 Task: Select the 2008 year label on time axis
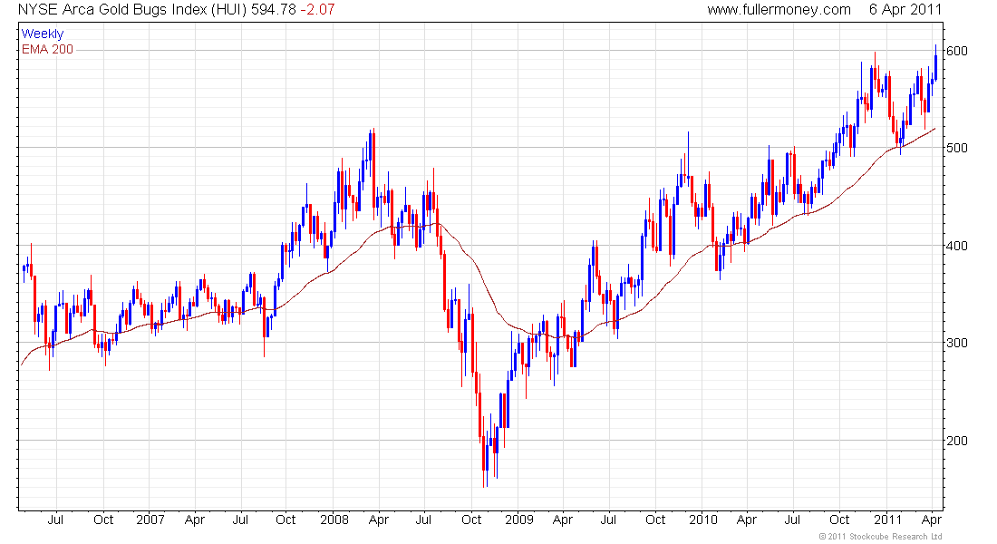point(334,520)
